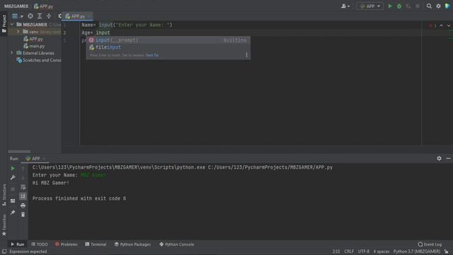Select opened file locate target icon in Project panel
The height and width of the screenshot is (255, 453).
click(30, 16)
